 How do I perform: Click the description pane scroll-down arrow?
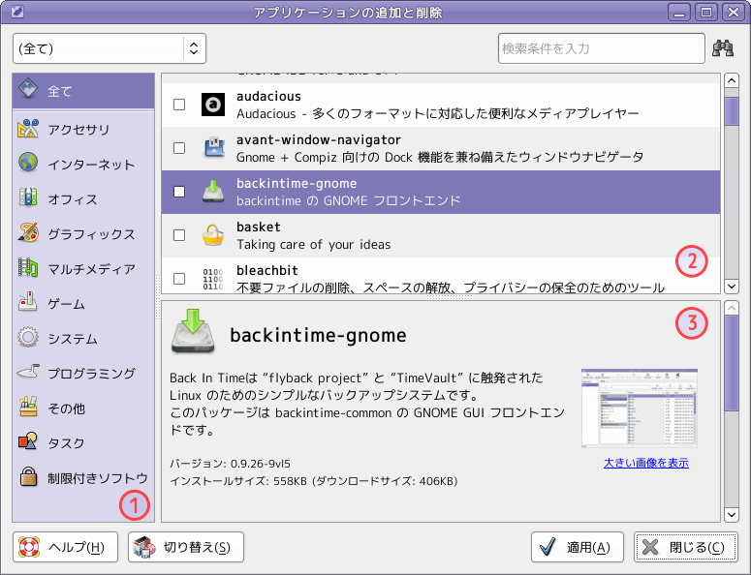pyautogui.click(x=732, y=515)
